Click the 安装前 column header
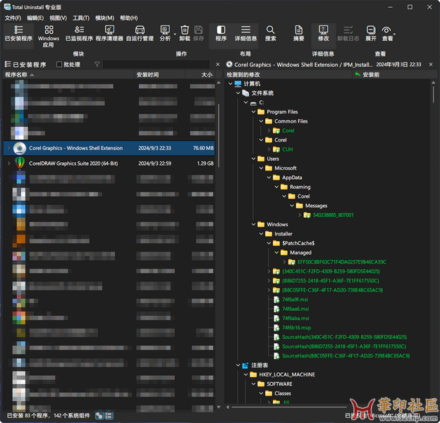 [395, 75]
